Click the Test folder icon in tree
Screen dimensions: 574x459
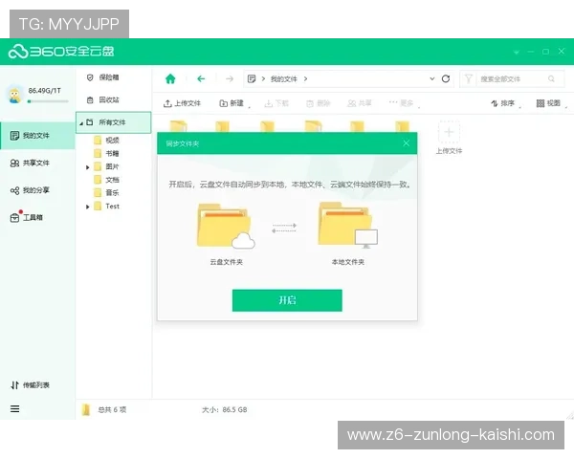click(98, 207)
